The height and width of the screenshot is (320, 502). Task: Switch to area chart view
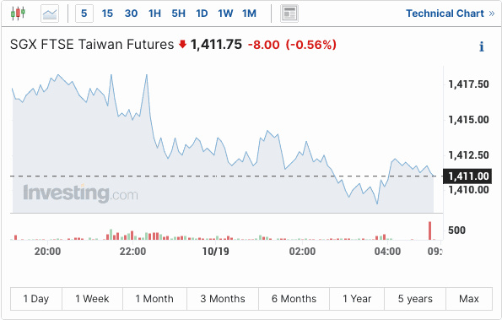click(x=50, y=14)
